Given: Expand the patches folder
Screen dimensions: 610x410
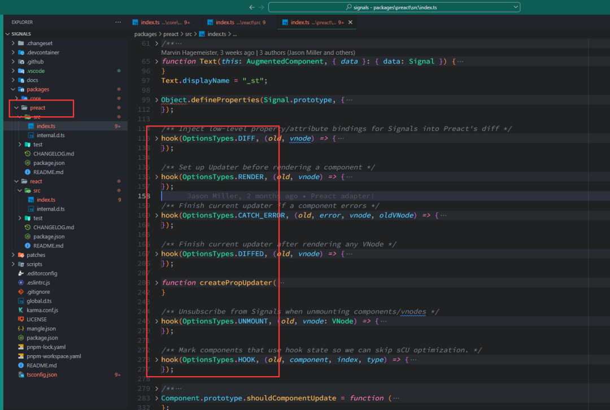Looking at the screenshot, I should point(36,255).
